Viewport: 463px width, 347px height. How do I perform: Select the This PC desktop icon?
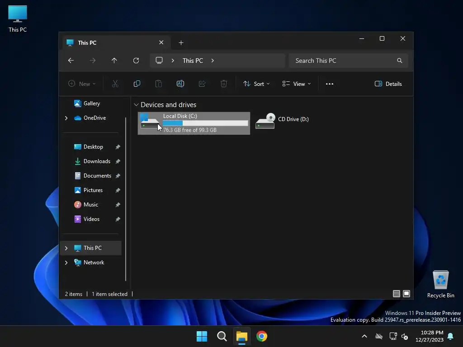point(18,19)
